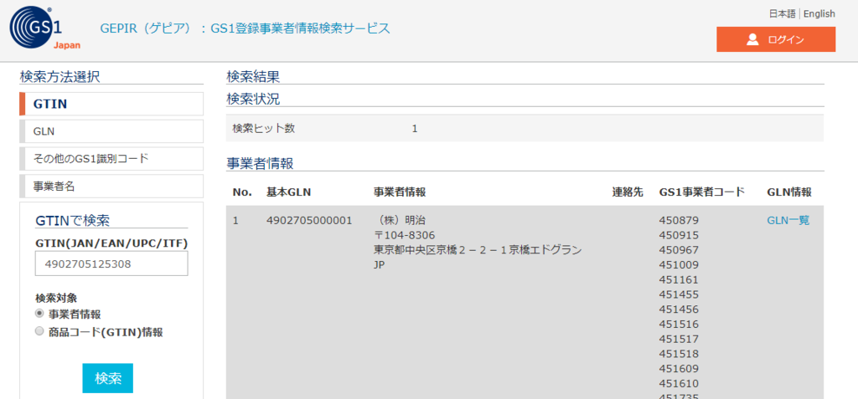The height and width of the screenshot is (399, 858).
Task: Click GS1 company code 451517
Action: [679, 338]
